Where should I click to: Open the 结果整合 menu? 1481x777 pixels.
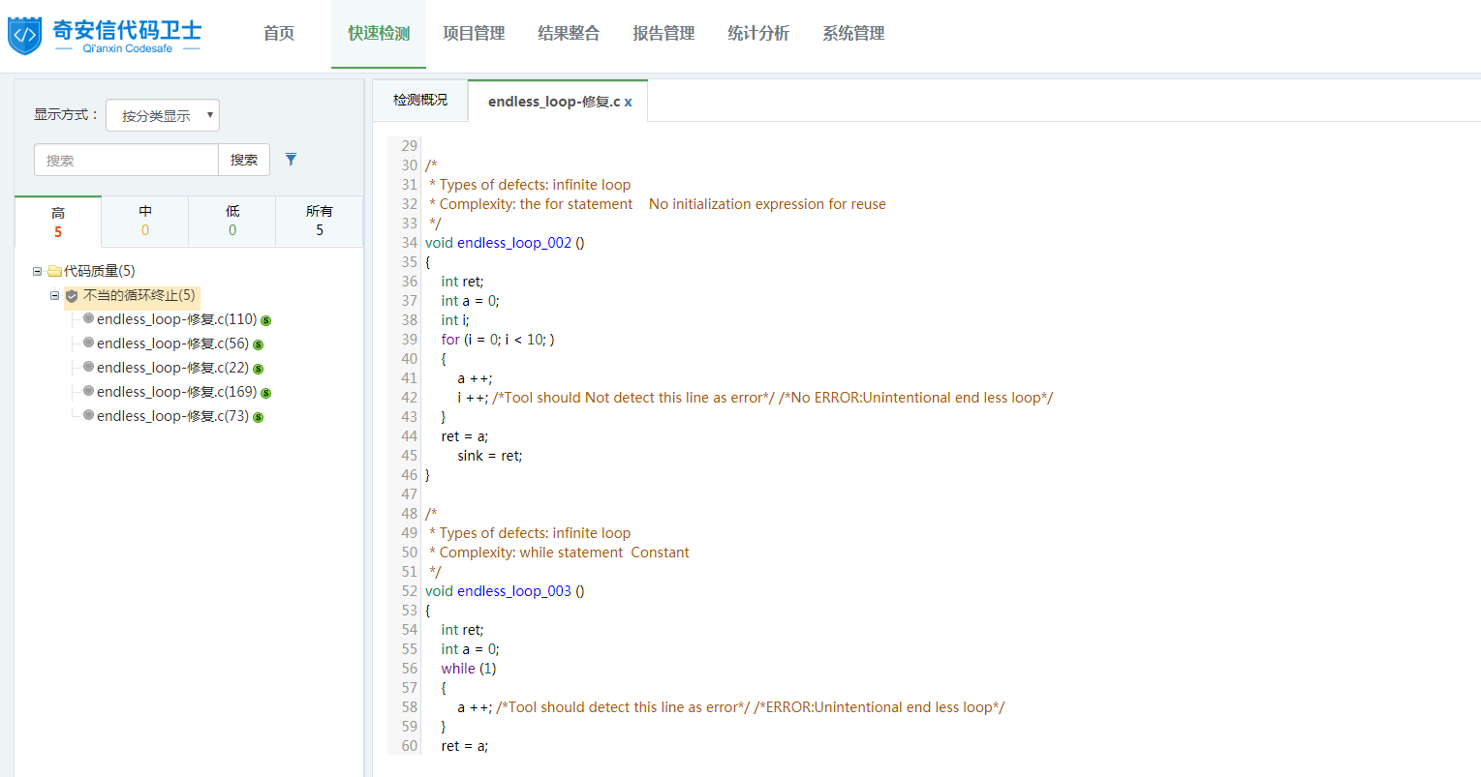(x=569, y=34)
